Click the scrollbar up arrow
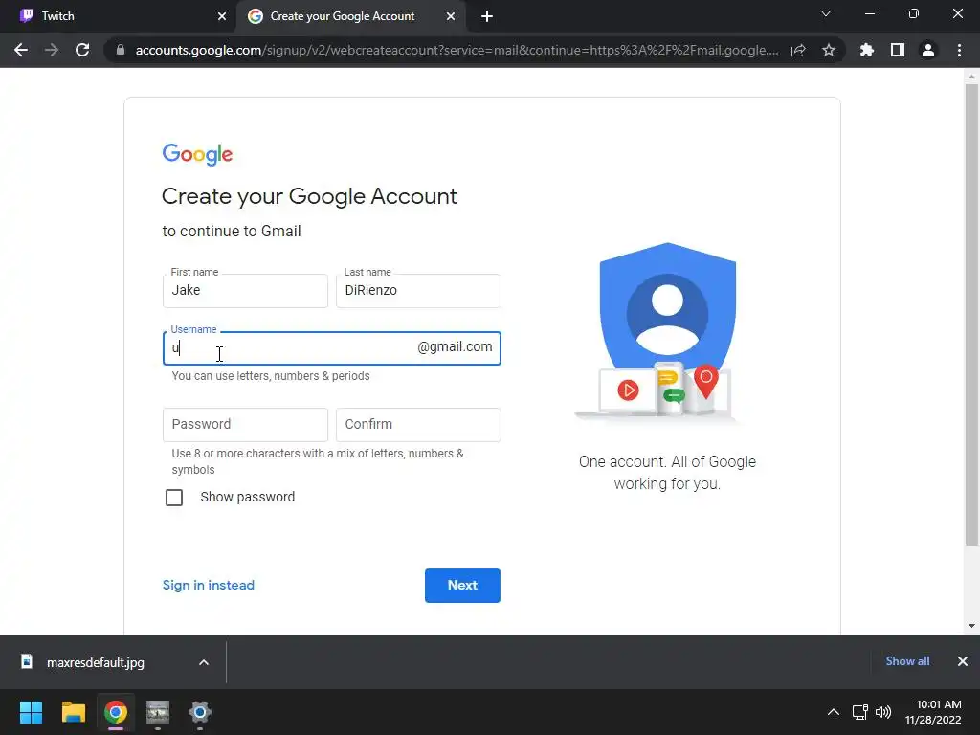The height and width of the screenshot is (735, 980). pos(971,77)
